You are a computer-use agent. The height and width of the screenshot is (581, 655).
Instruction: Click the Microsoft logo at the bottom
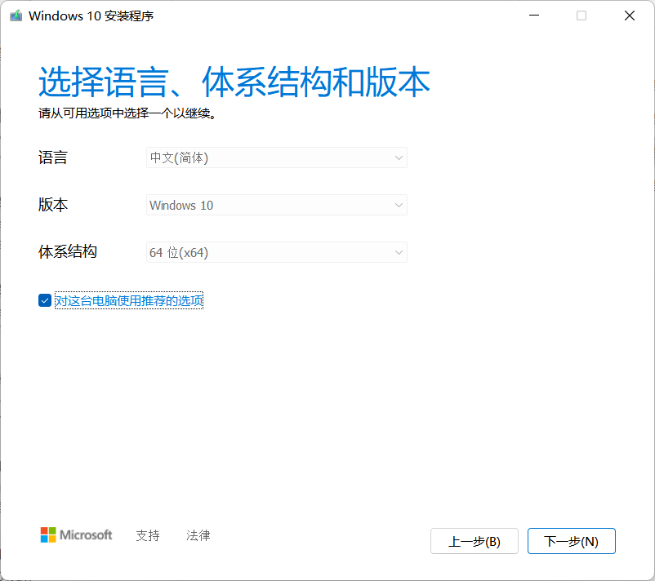pyautogui.click(x=76, y=535)
